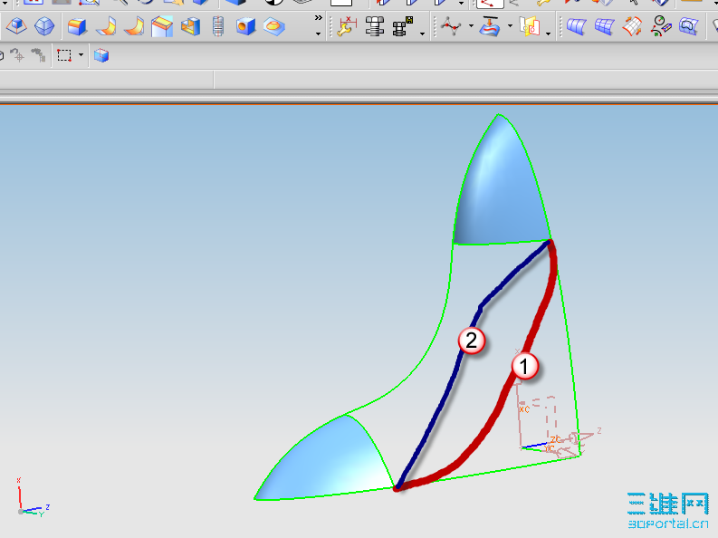Open the fastener toolbar options arrow
718x538 pixels.
pos(422,34)
